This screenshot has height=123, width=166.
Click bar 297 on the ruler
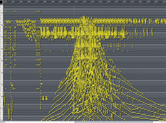tap(156, 2)
